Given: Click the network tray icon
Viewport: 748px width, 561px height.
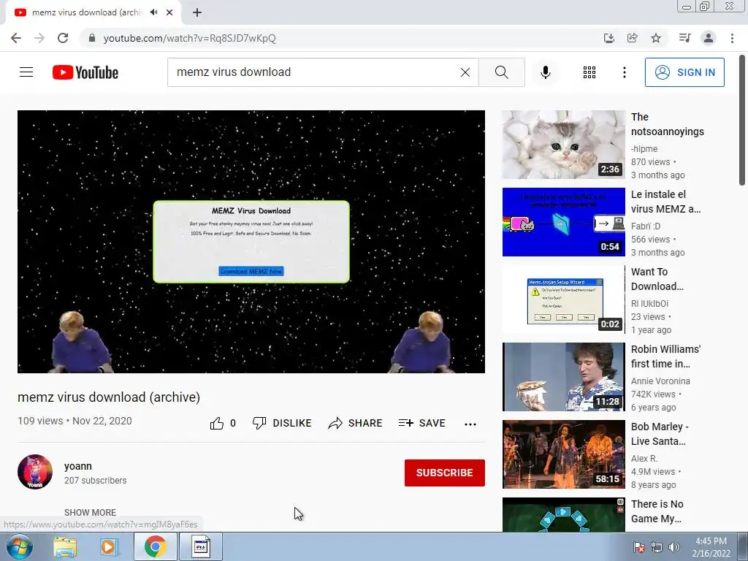Looking at the screenshot, I should pos(657,547).
